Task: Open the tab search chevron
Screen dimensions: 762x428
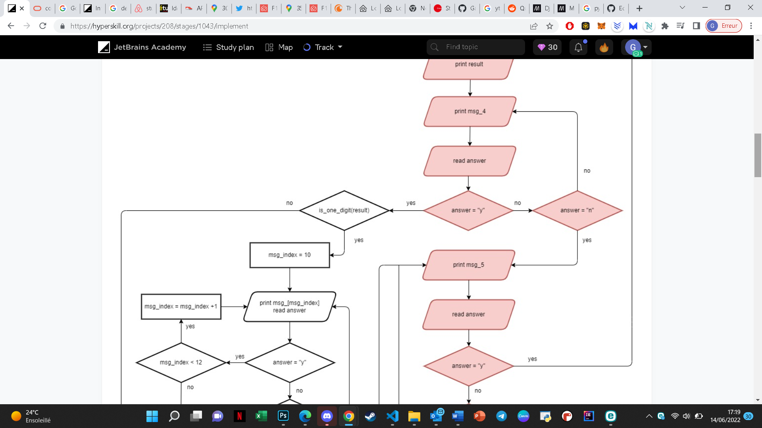Action: 682,8
